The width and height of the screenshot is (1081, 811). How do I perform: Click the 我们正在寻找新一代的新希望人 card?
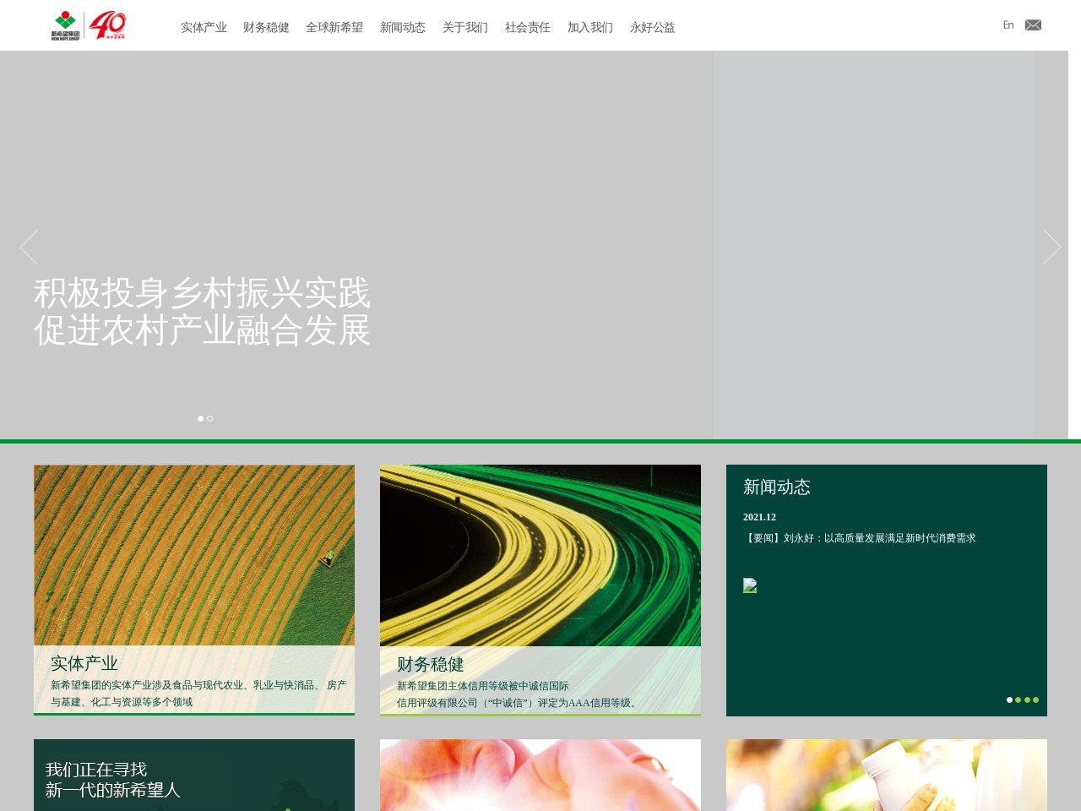pyautogui.click(x=194, y=776)
